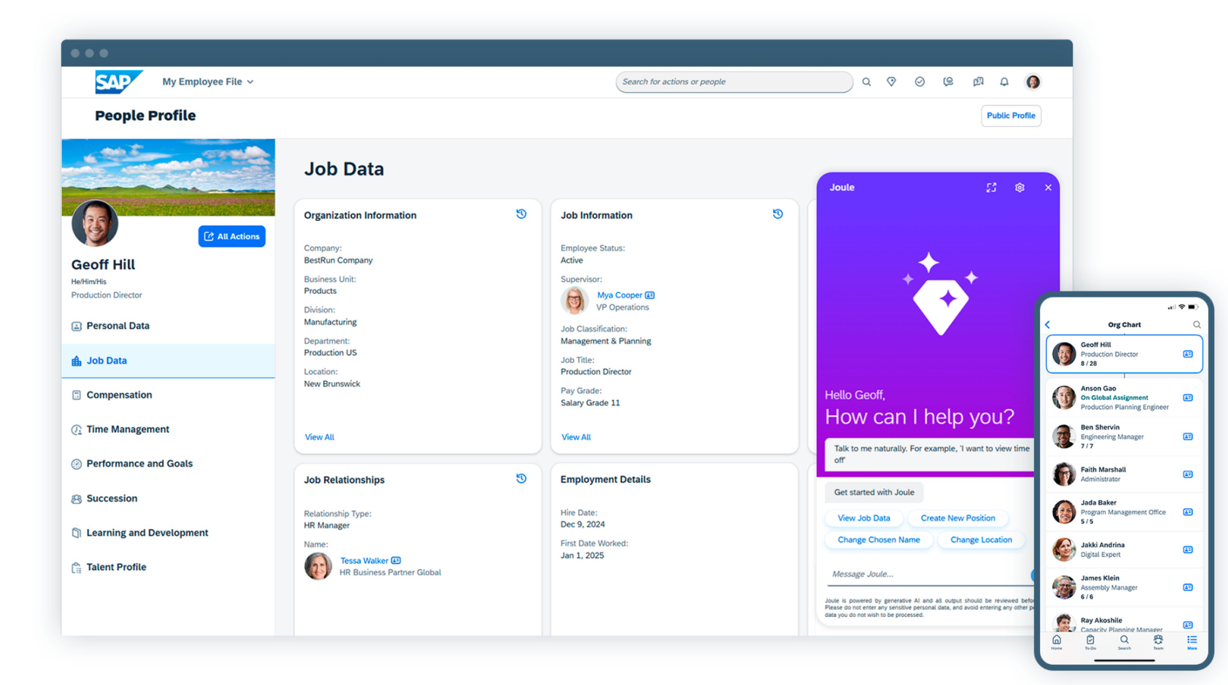The image size is (1228, 685).
Task: Tap search icon in Org Chart header
Action: (x=1197, y=324)
